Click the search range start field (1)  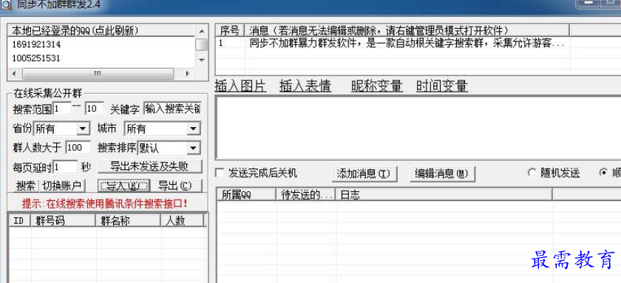pyautogui.click(x=62, y=109)
